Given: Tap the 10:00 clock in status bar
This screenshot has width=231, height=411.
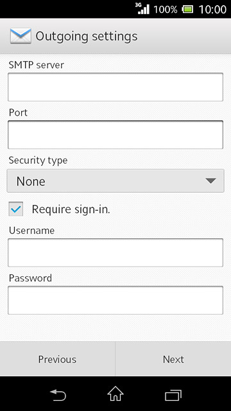Looking at the screenshot, I should tap(212, 10).
